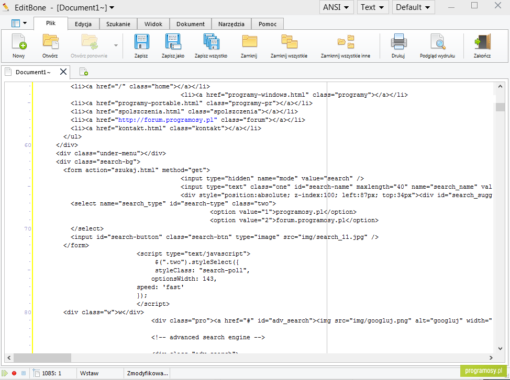The image size is (510, 380).
Task: Open the Narzędzia tab
Action: click(x=231, y=24)
